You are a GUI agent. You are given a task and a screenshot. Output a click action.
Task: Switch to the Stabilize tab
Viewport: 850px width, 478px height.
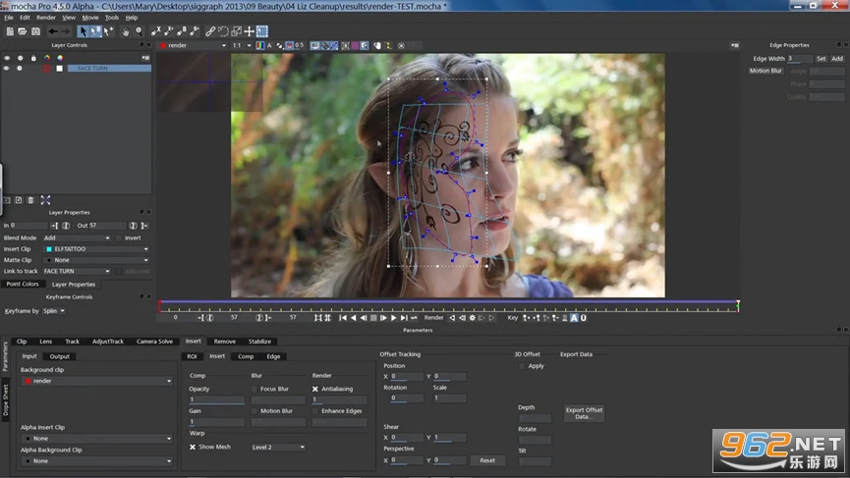259,341
